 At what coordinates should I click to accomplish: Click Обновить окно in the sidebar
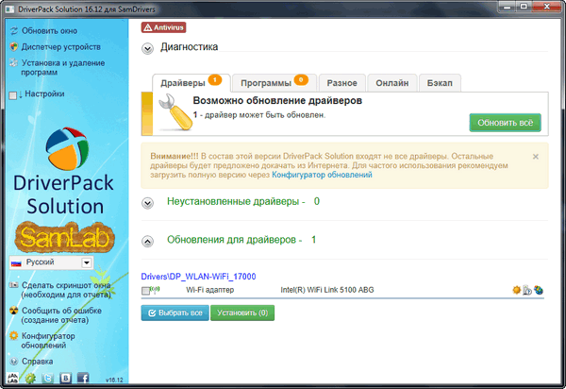point(49,31)
